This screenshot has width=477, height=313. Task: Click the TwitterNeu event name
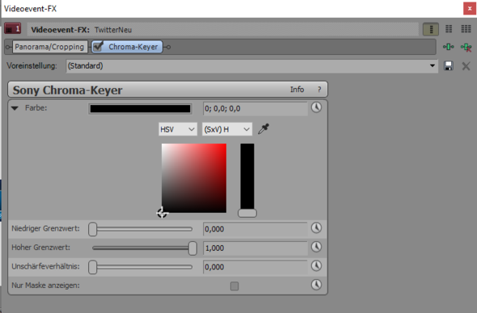pos(113,30)
